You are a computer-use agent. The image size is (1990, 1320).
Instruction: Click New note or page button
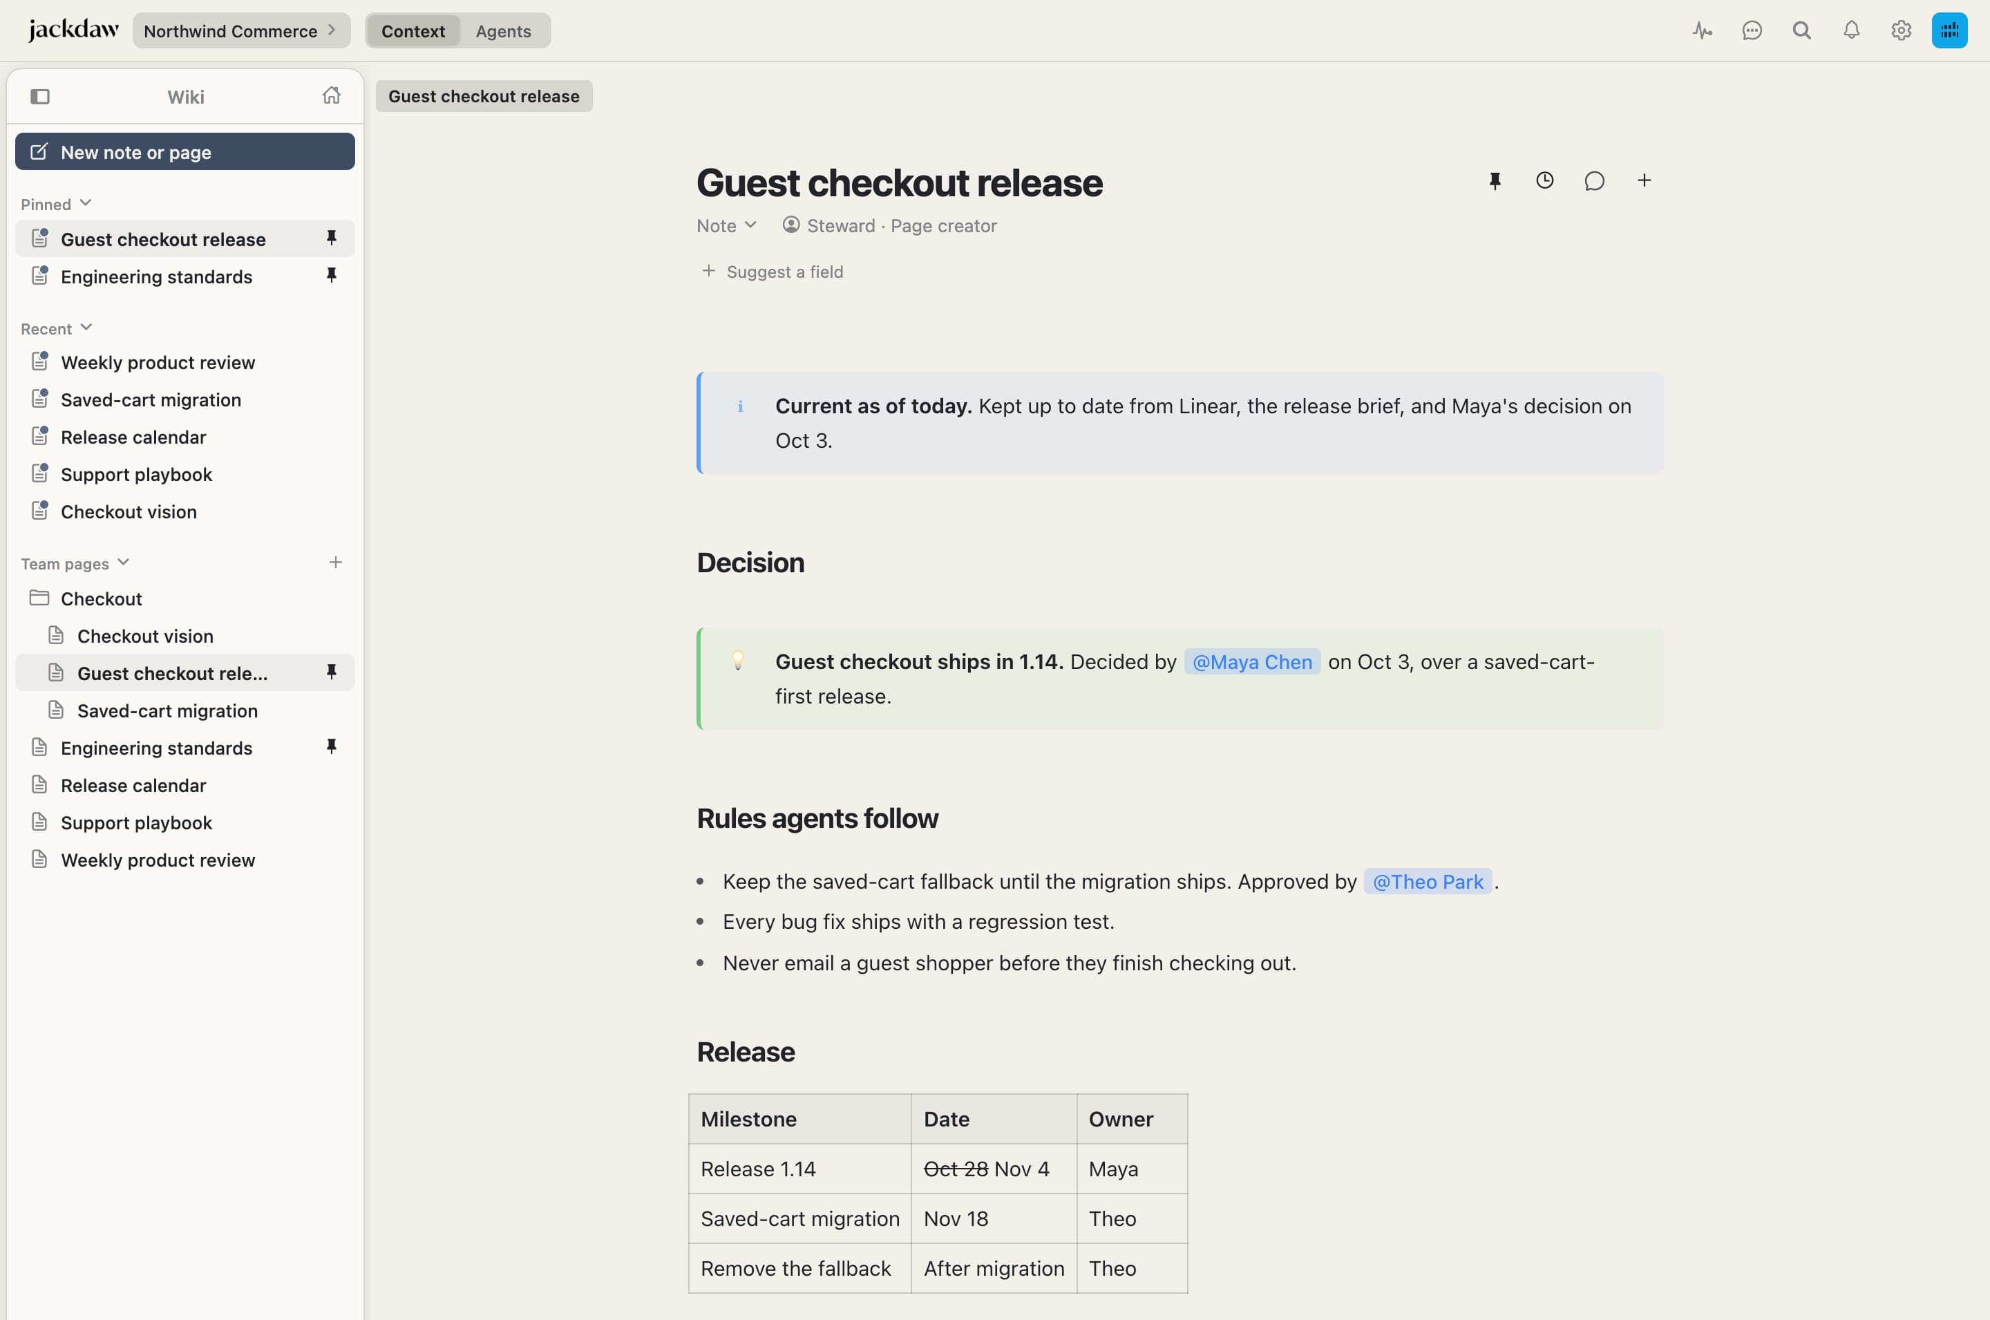click(184, 151)
